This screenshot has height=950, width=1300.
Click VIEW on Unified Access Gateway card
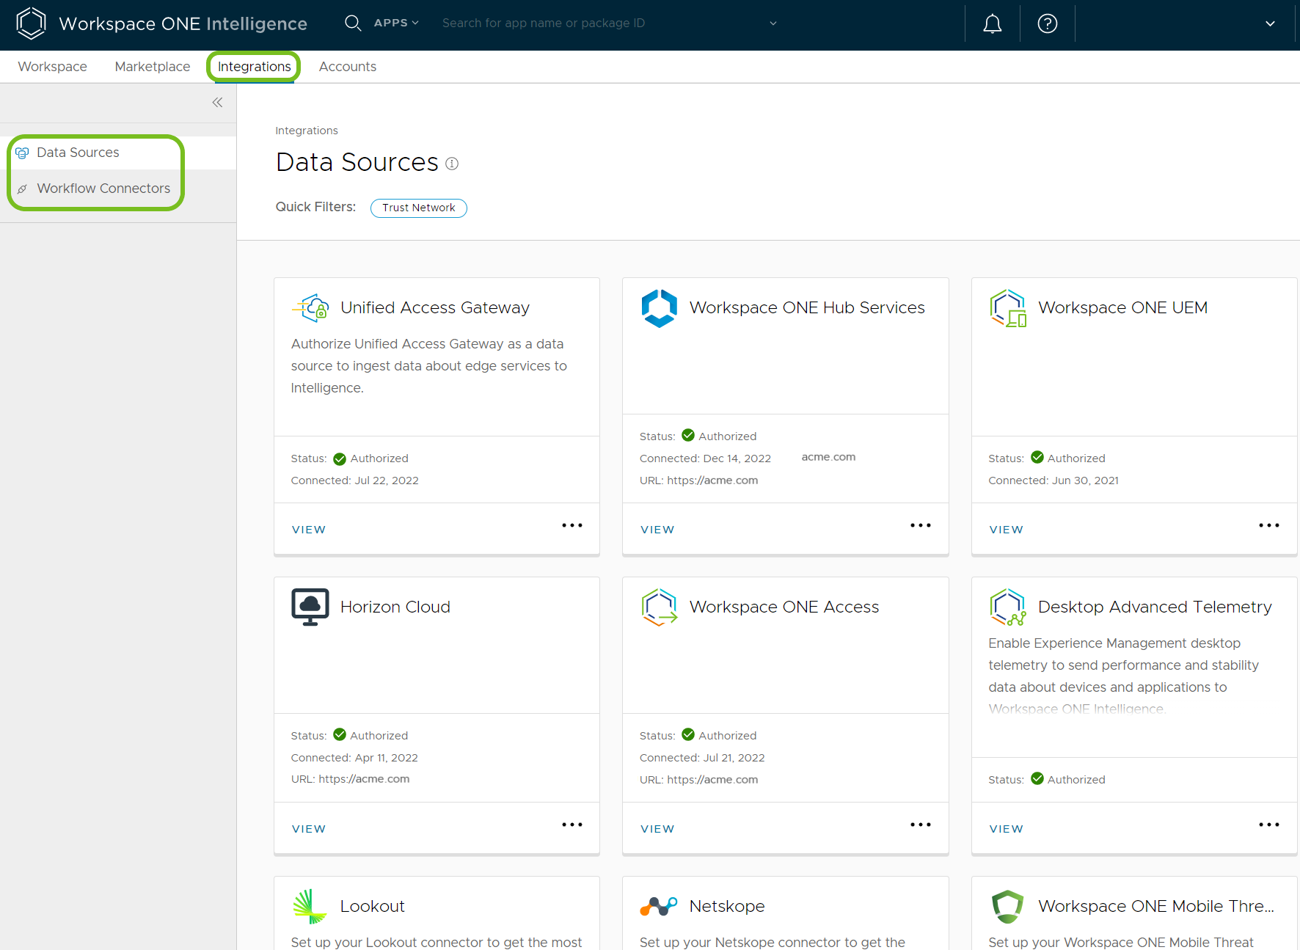click(309, 530)
